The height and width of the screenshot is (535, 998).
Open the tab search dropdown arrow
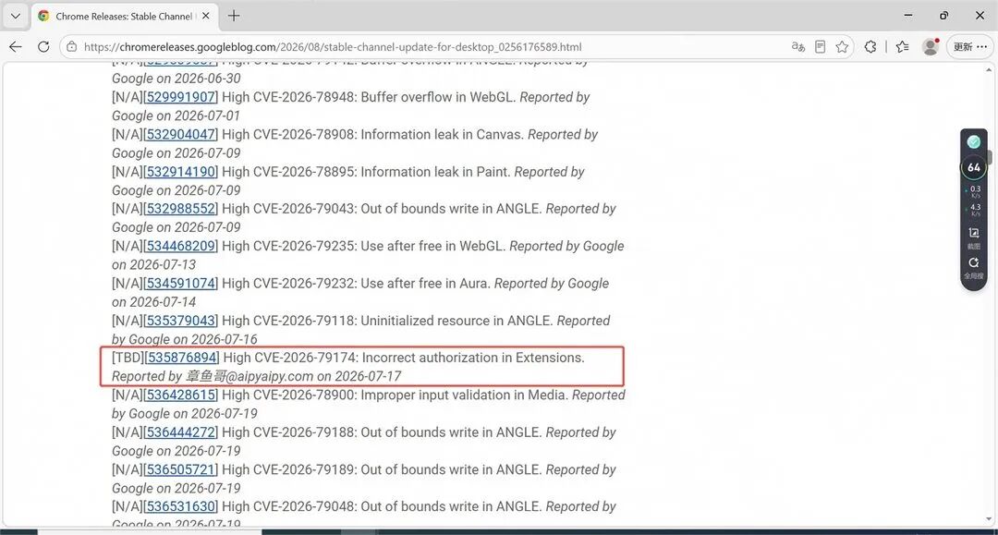pyautogui.click(x=16, y=16)
